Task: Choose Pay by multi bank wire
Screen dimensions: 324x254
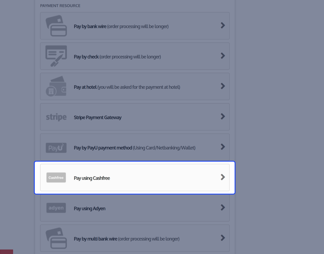Action: click(135, 238)
